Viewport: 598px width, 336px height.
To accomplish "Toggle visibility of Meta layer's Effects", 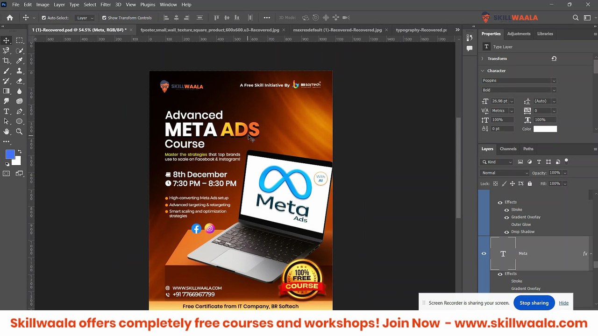I will point(500,274).
